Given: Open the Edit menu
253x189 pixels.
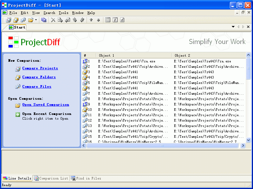Looking at the screenshot, I should [24, 13].
